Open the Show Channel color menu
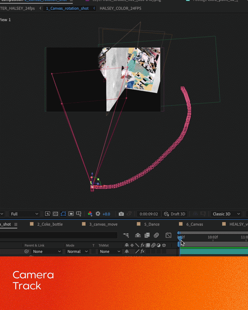The height and width of the screenshot is (310, 248). 90,214
